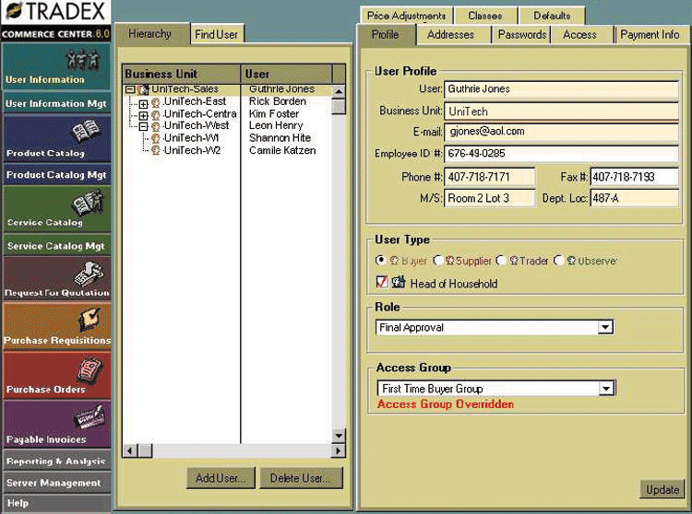This screenshot has width=692, height=514.
Task: Expand the UniTech-East tree node
Action: pyautogui.click(x=143, y=102)
